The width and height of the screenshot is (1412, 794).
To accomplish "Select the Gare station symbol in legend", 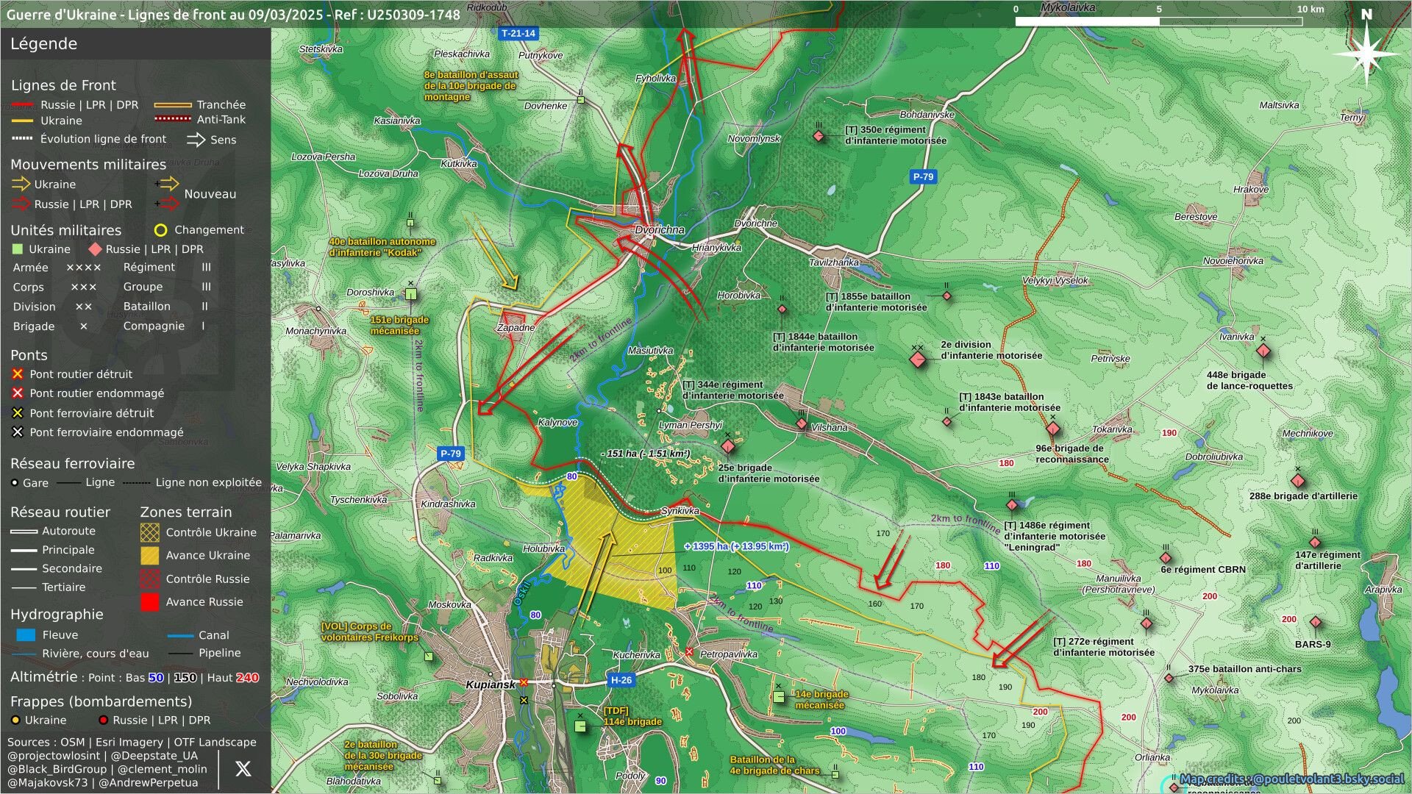I will pos(15,482).
